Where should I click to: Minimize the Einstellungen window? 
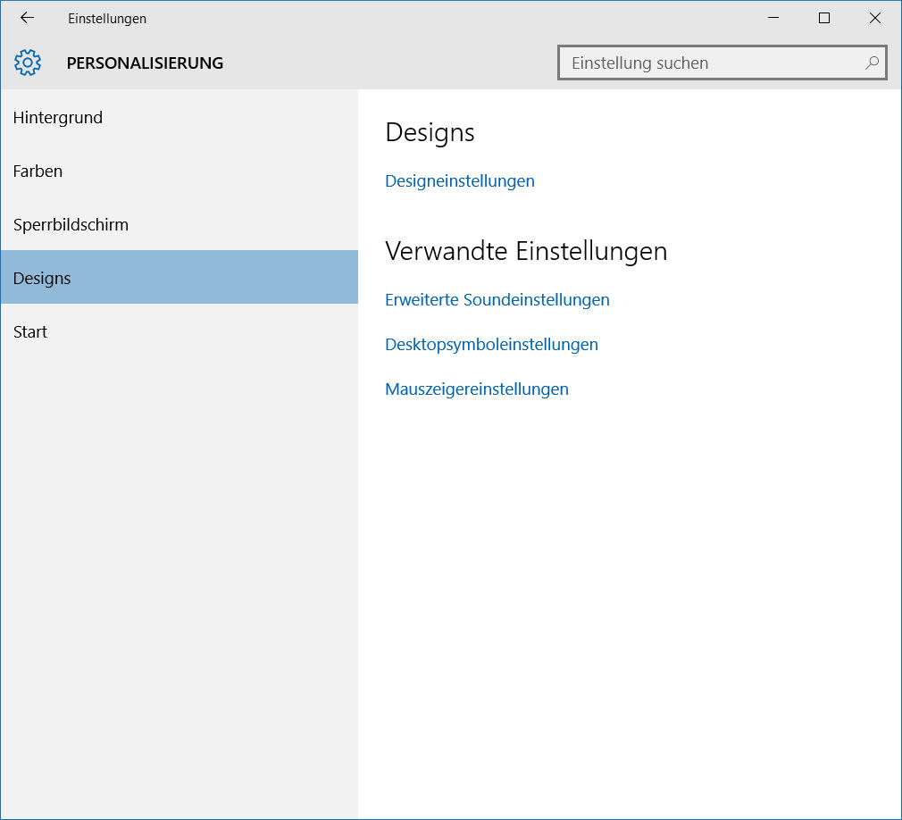[773, 18]
